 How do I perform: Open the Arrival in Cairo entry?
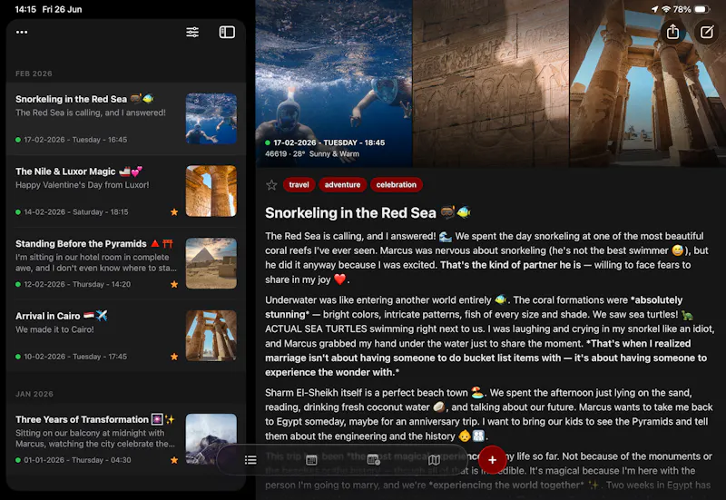point(126,336)
